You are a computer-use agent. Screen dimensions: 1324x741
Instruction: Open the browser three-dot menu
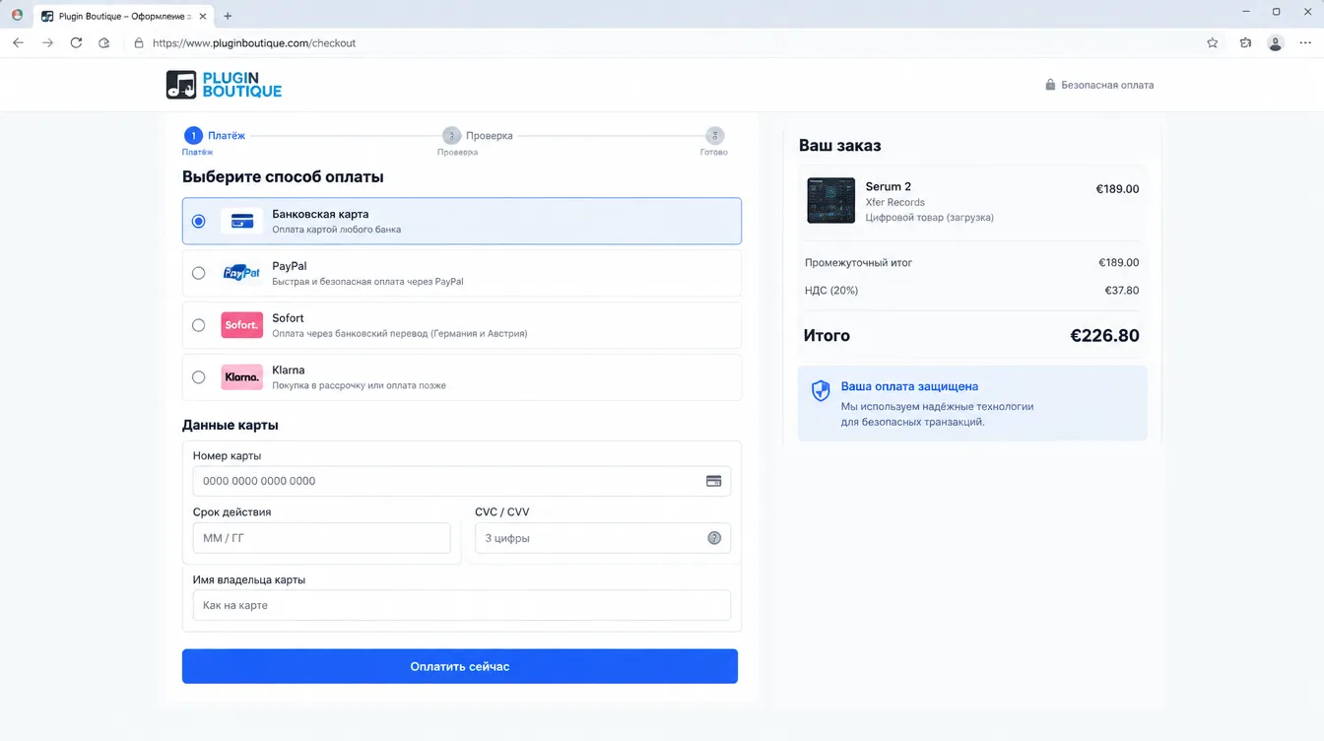tap(1305, 43)
